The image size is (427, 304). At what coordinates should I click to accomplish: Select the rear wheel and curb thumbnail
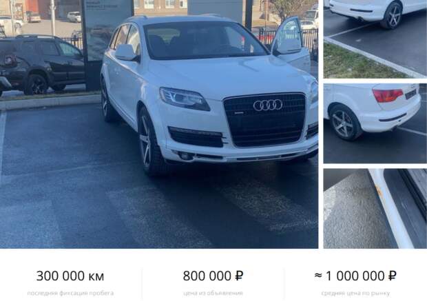click(375, 39)
